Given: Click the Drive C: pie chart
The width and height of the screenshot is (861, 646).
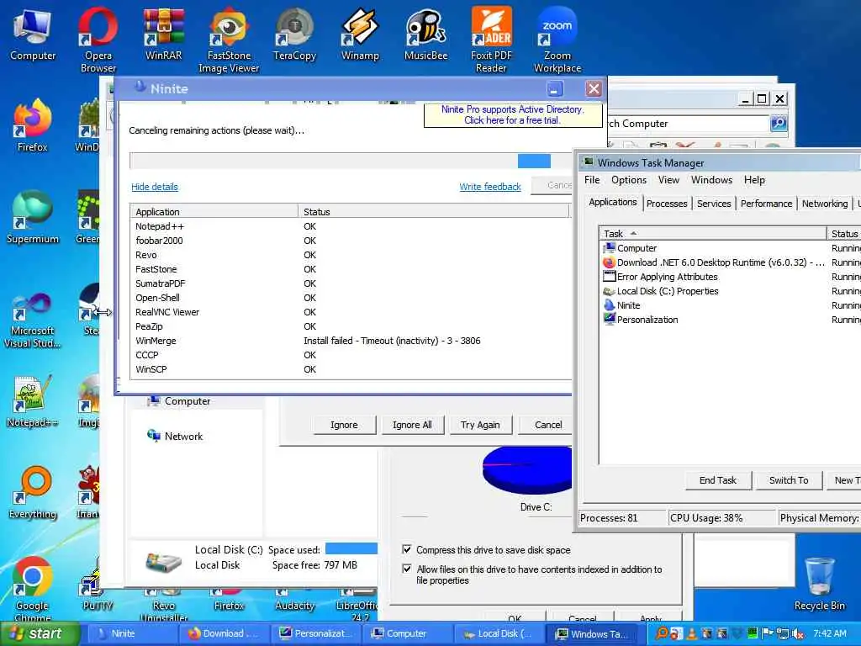Looking at the screenshot, I should tap(527, 469).
